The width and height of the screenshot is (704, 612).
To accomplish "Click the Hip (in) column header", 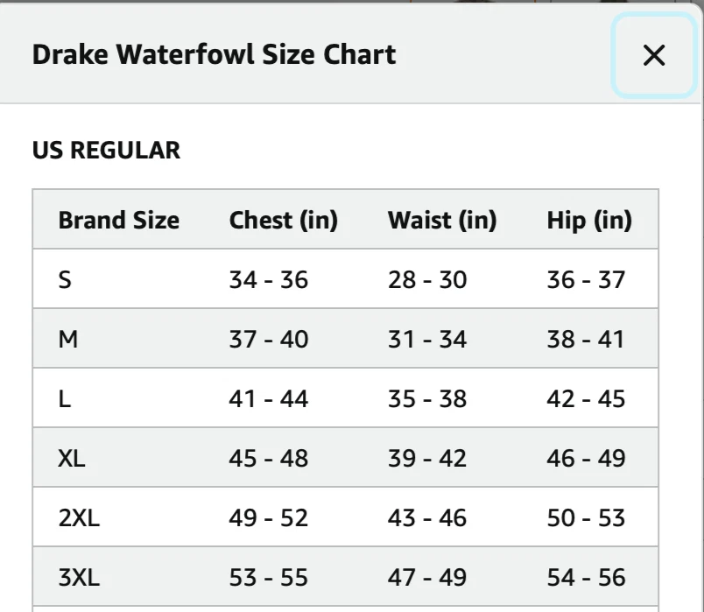I will (588, 220).
